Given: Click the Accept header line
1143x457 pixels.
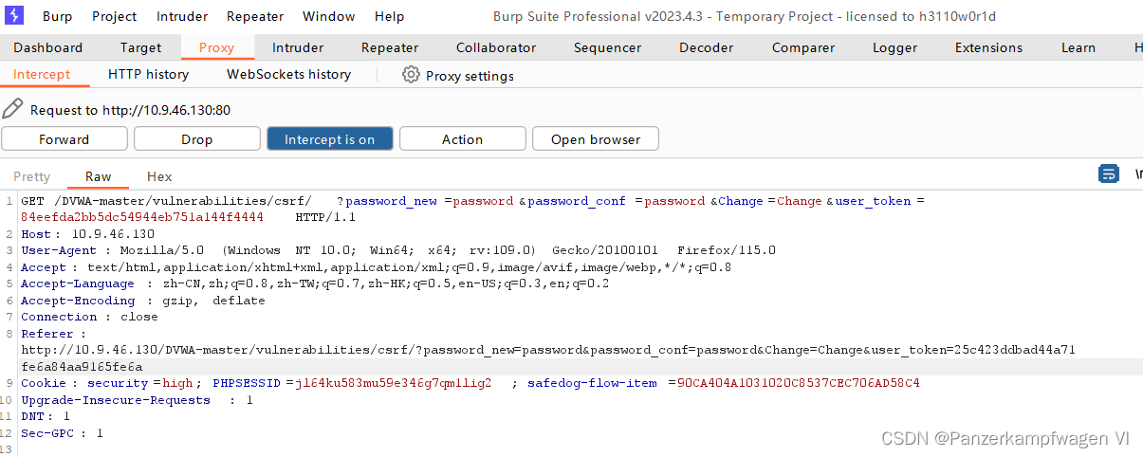Looking at the screenshot, I should click(x=376, y=267).
